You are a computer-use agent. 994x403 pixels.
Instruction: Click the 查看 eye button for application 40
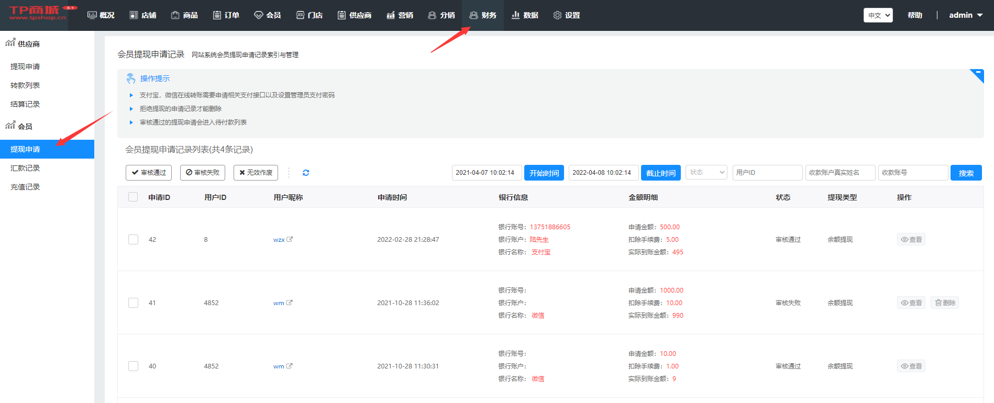click(x=911, y=366)
